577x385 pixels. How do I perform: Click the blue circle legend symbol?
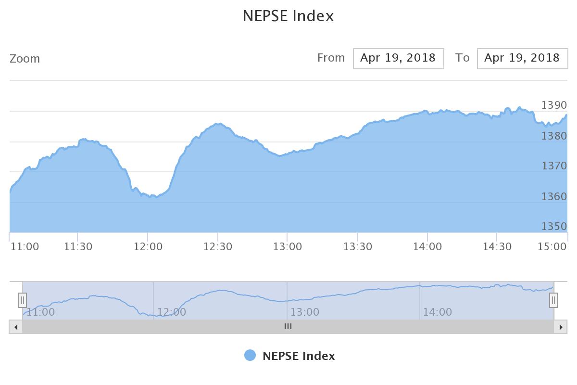pyautogui.click(x=250, y=356)
